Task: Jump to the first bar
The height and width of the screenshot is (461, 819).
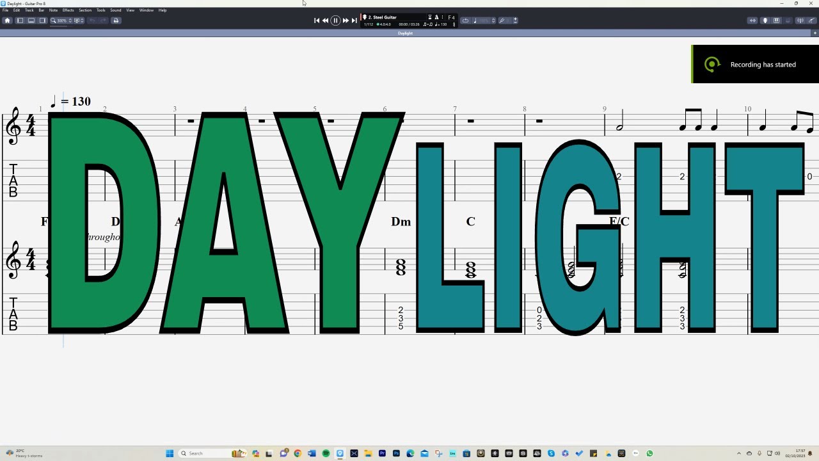Action: (x=317, y=20)
